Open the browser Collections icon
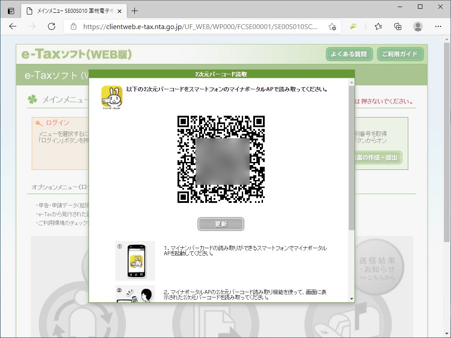 click(398, 26)
